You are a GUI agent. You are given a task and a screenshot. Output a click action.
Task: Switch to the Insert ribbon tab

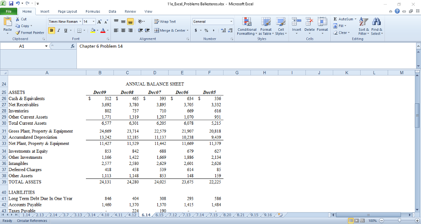[45, 11]
